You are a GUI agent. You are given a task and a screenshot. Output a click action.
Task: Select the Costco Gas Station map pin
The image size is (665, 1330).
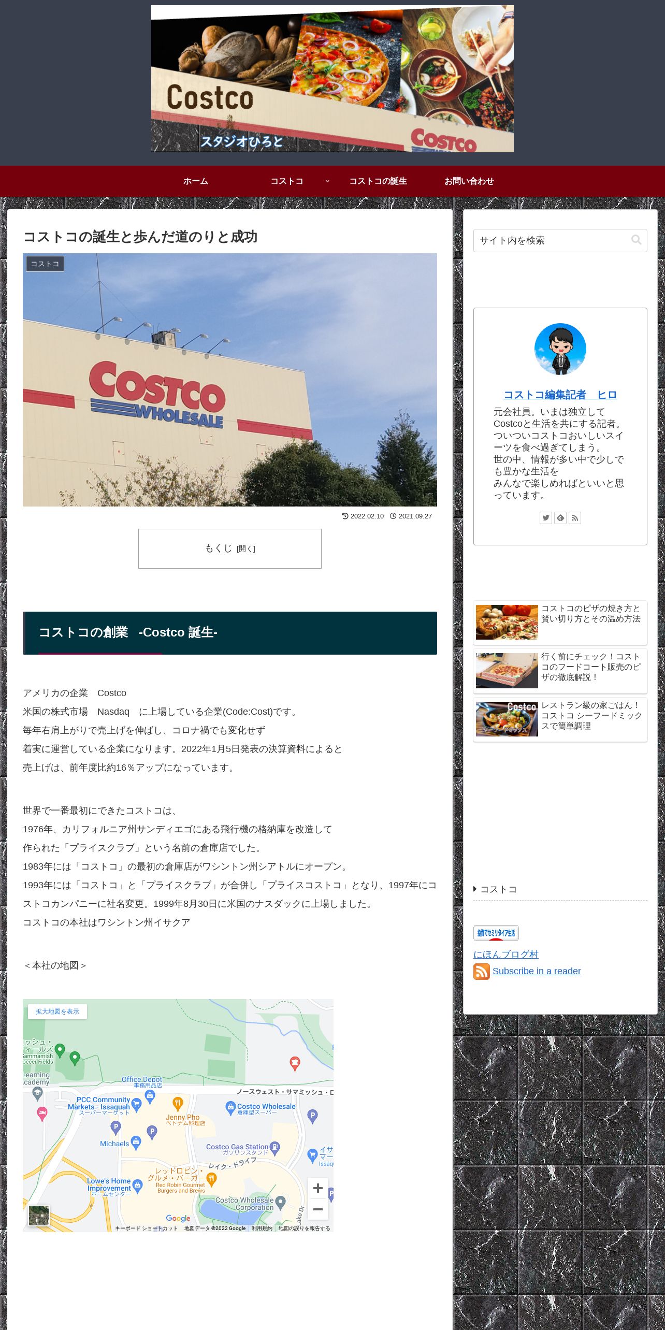[275, 1148]
